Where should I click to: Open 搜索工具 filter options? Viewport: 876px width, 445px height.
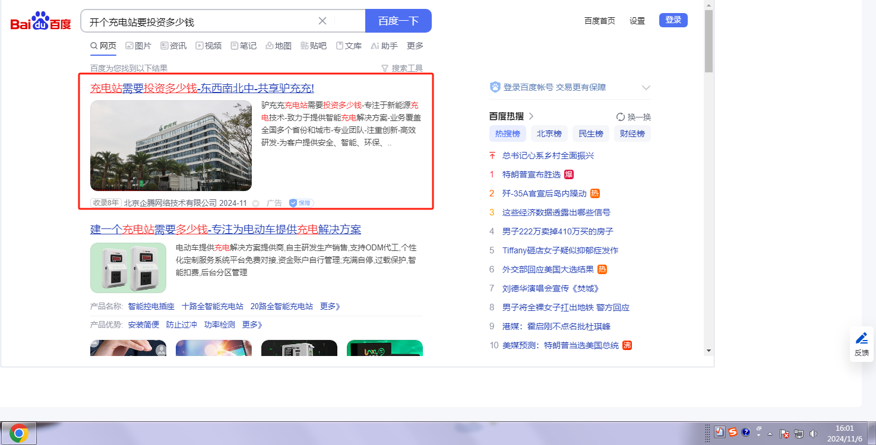(402, 68)
